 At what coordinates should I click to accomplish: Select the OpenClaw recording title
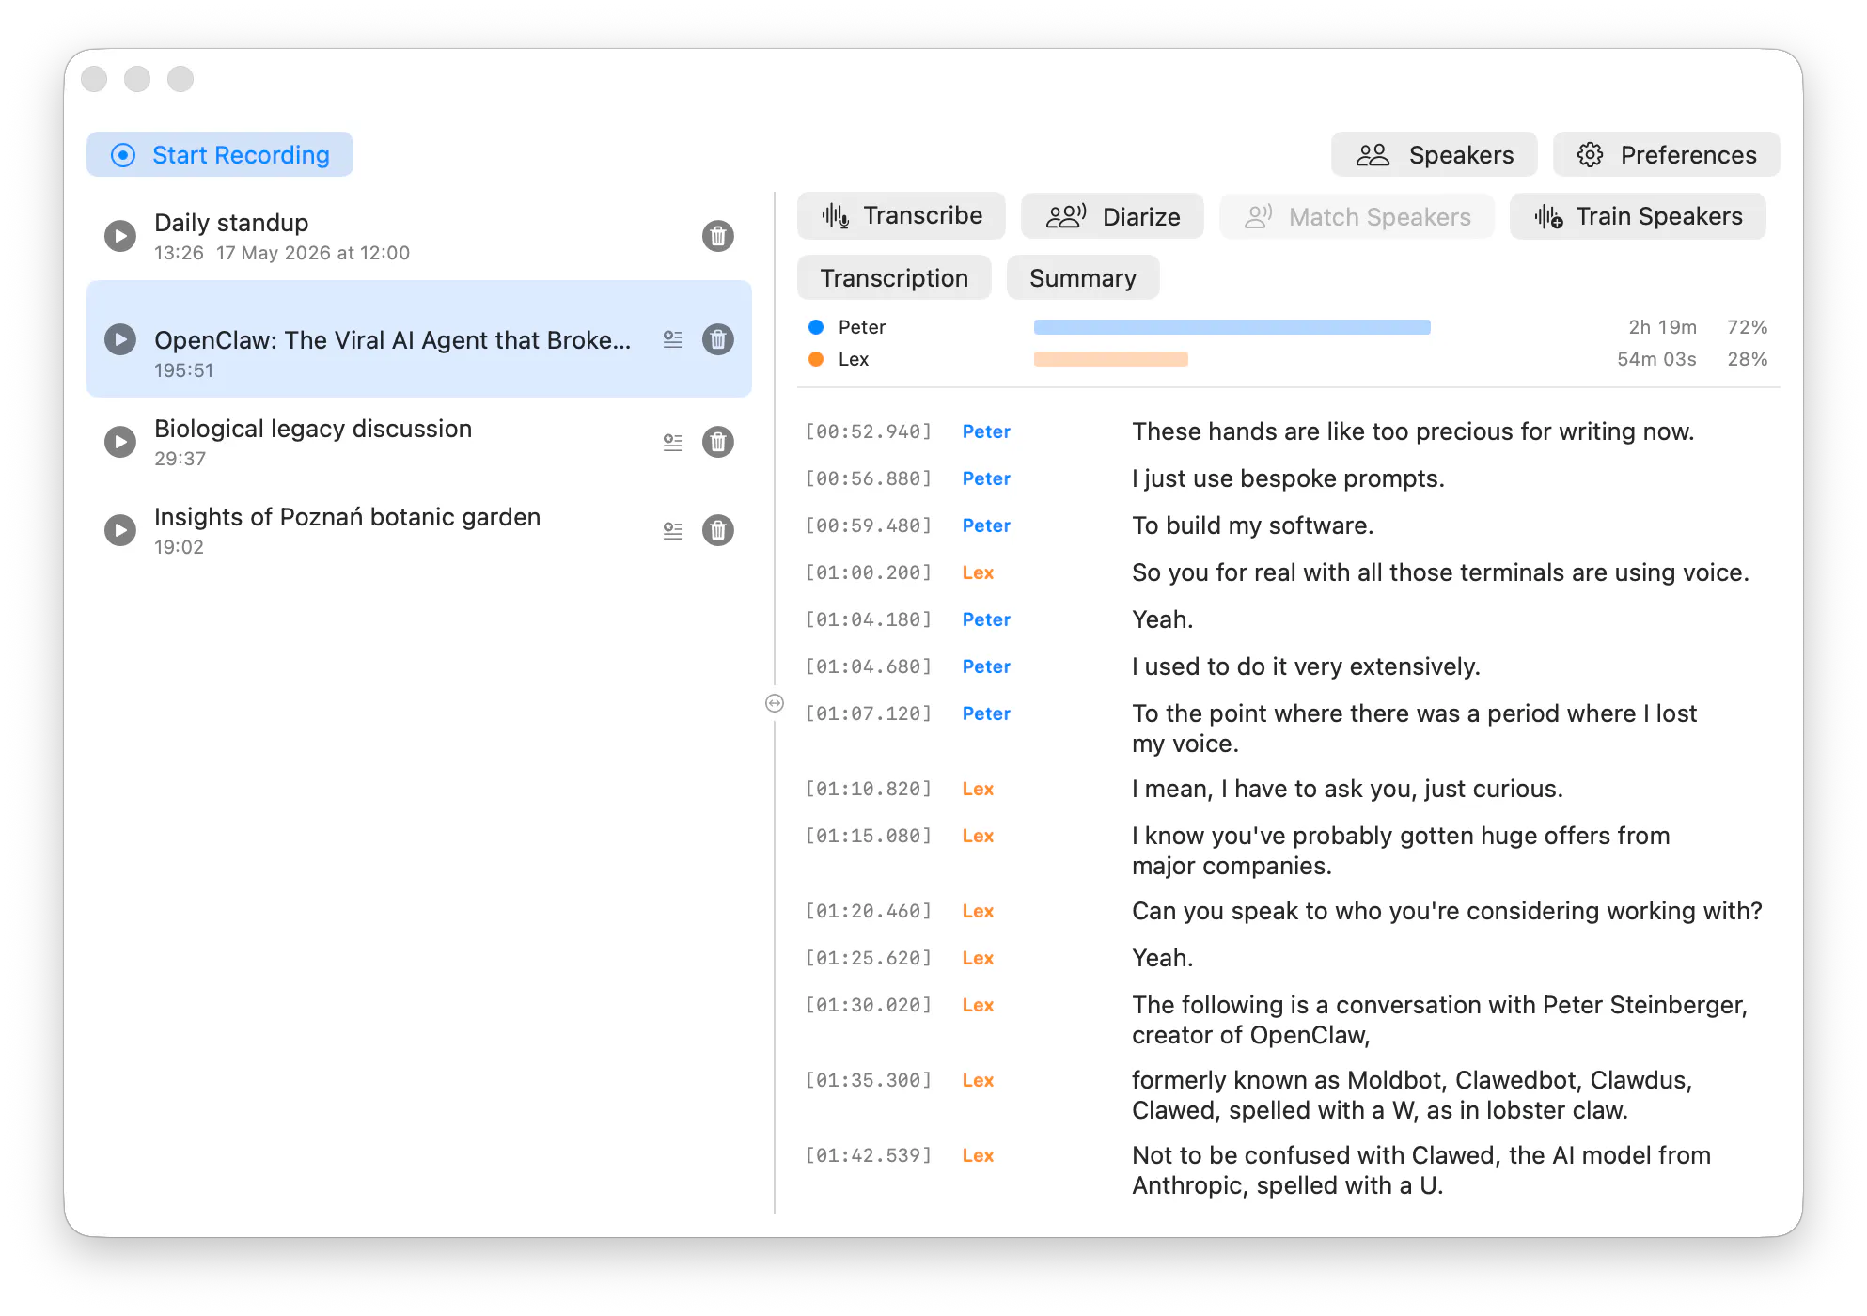(x=393, y=340)
